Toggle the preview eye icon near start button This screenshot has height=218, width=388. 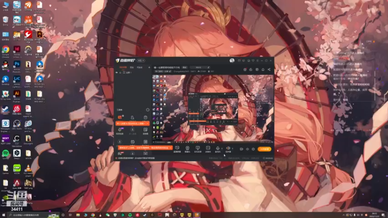(247, 149)
